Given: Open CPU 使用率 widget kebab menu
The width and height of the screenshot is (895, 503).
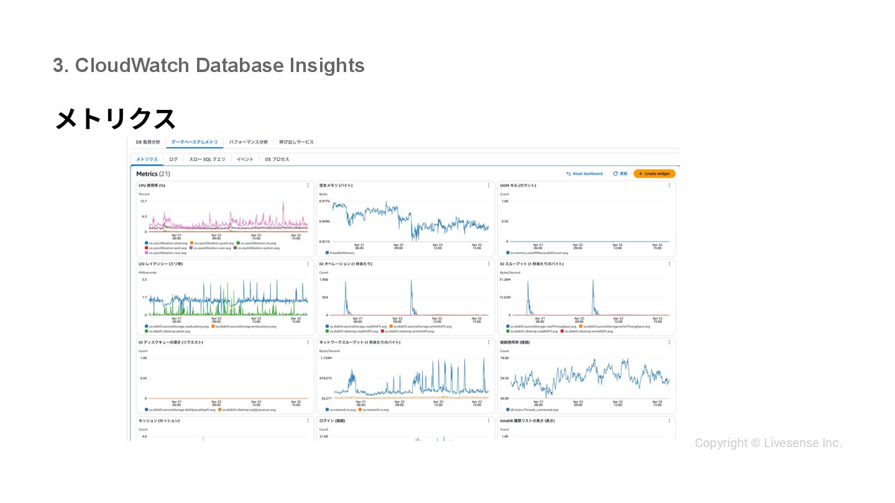Looking at the screenshot, I should tap(308, 185).
